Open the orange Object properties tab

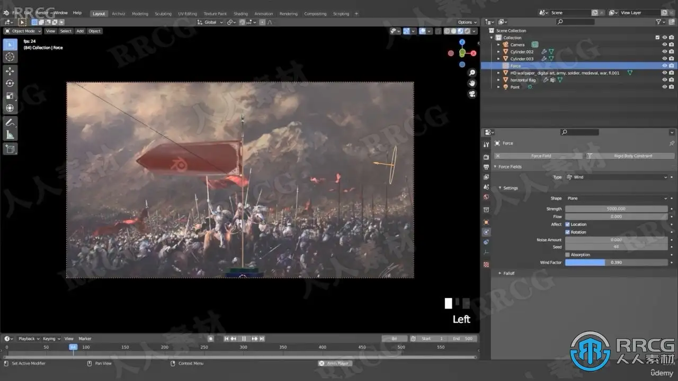[486, 222]
